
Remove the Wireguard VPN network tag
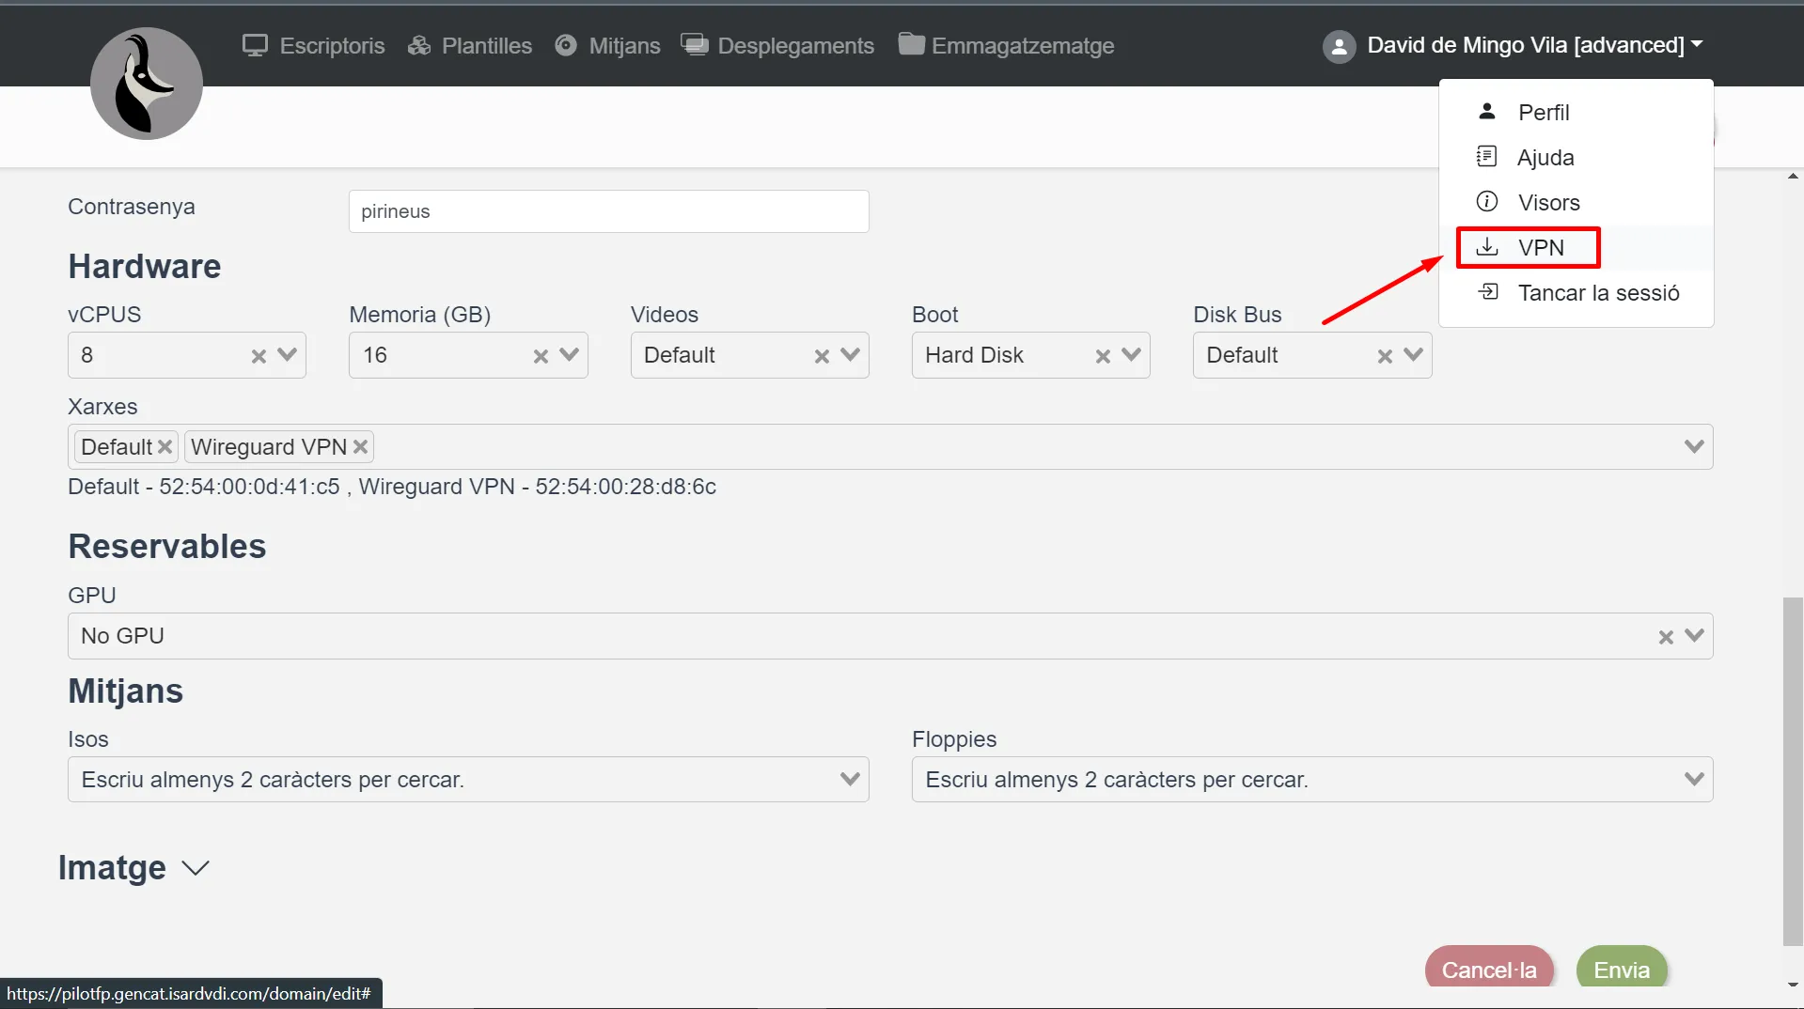360,447
